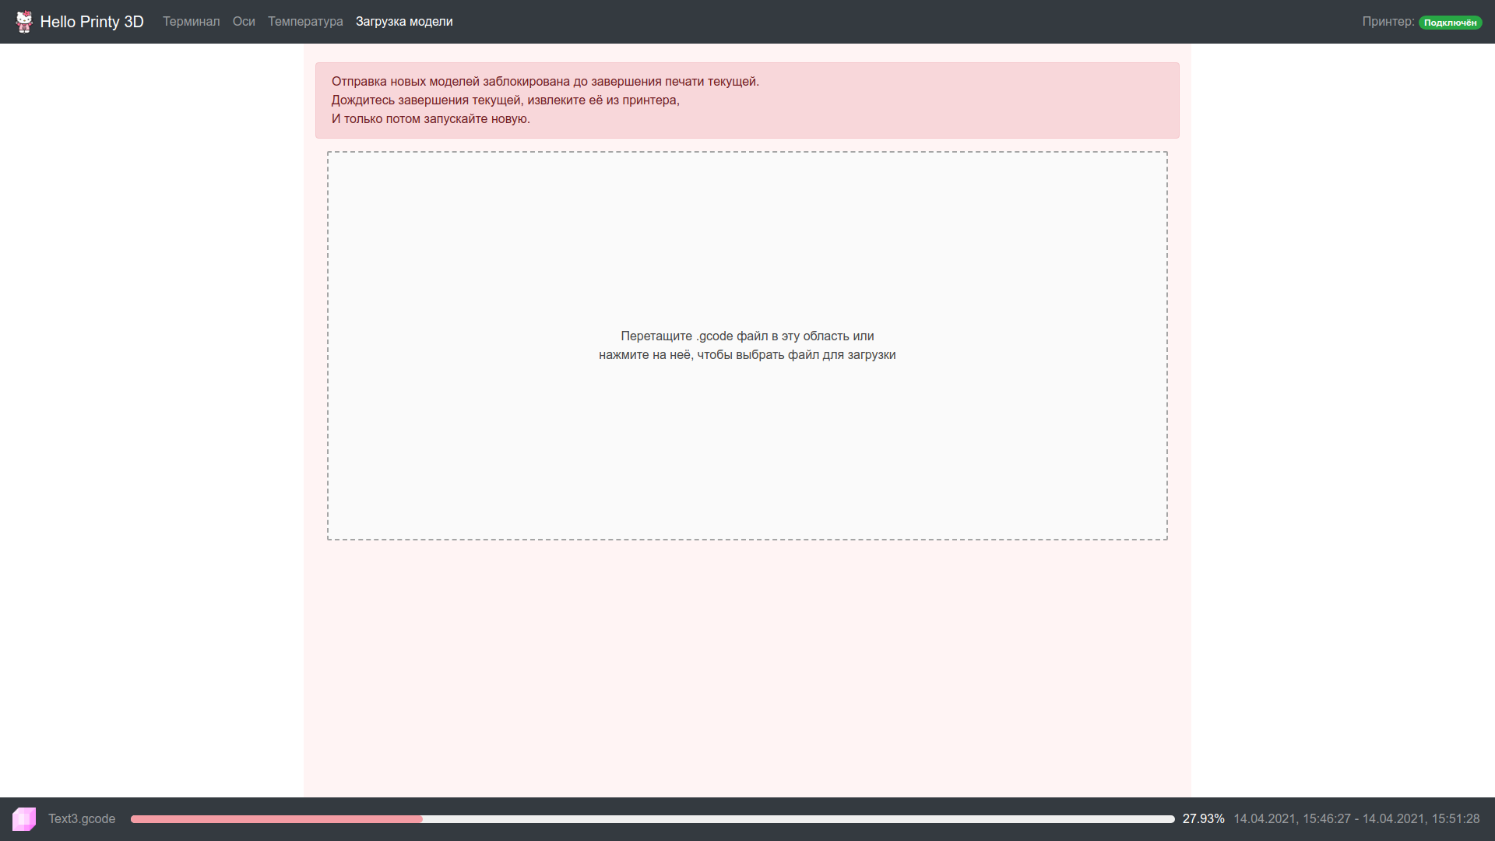Switch to the Температура page

(x=305, y=22)
